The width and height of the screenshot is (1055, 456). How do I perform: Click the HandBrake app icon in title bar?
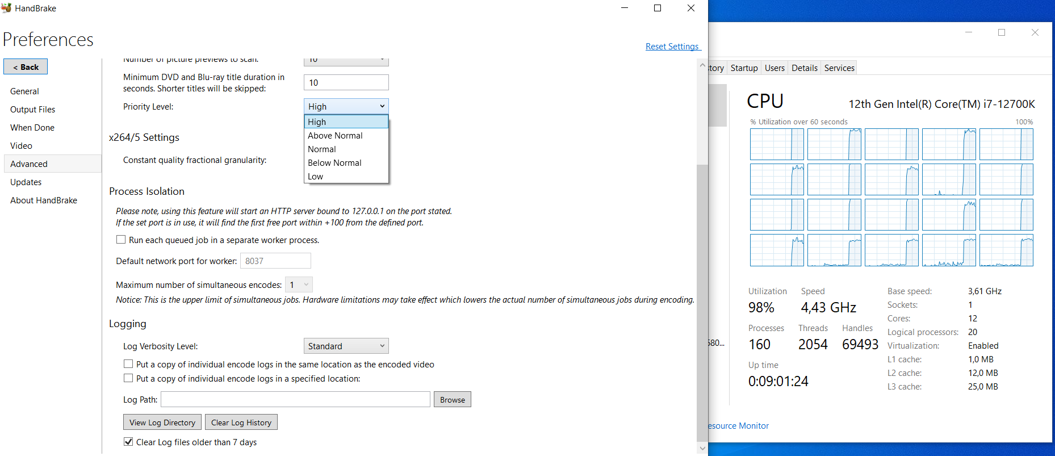tap(6, 8)
